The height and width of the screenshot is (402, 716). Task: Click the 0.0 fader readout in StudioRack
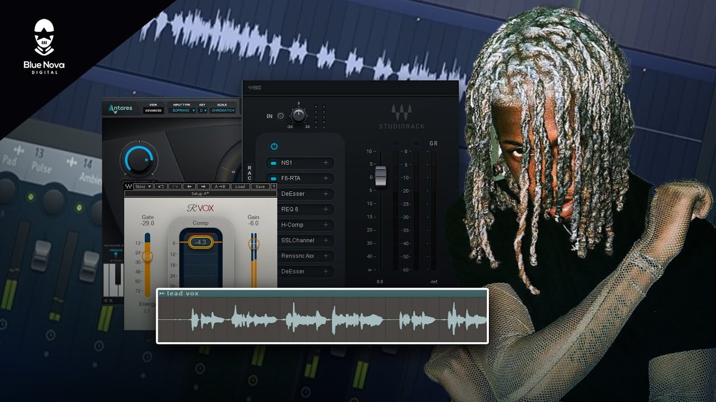[x=380, y=282]
